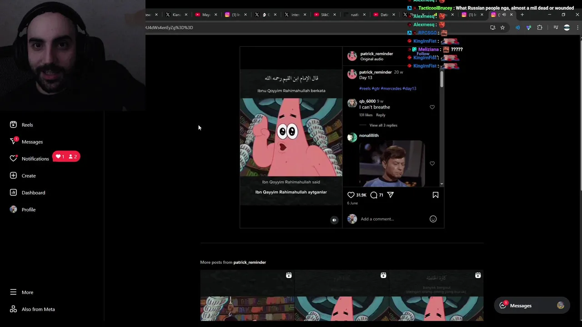Open patrick_reminder profile in post header
The width and height of the screenshot is (582, 327).
click(376, 54)
